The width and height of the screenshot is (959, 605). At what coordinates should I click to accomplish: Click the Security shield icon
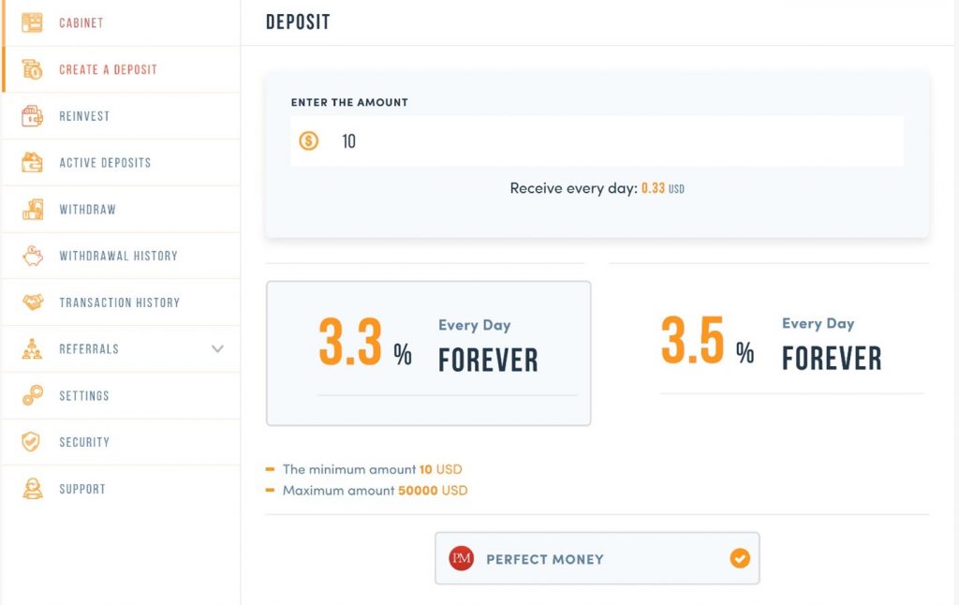[31, 442]
